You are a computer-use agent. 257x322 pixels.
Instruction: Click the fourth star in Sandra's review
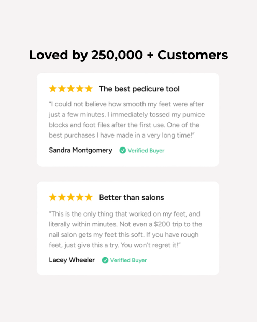[x=80, y=89]
